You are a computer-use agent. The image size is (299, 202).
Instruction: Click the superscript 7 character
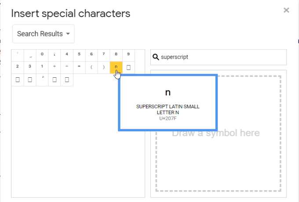(x=104, y=55)
